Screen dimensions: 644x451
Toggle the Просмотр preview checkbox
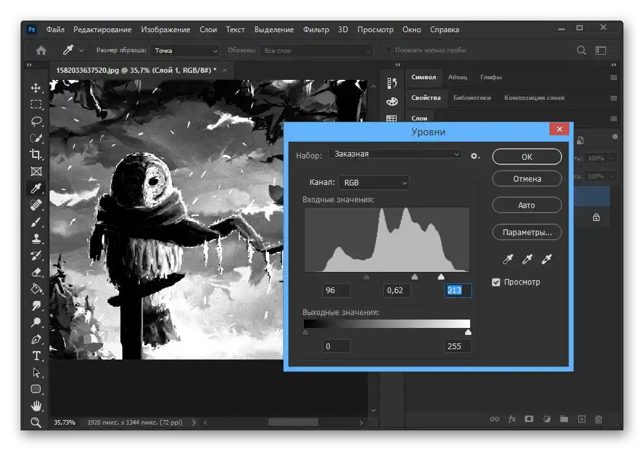tap(496, 282)
